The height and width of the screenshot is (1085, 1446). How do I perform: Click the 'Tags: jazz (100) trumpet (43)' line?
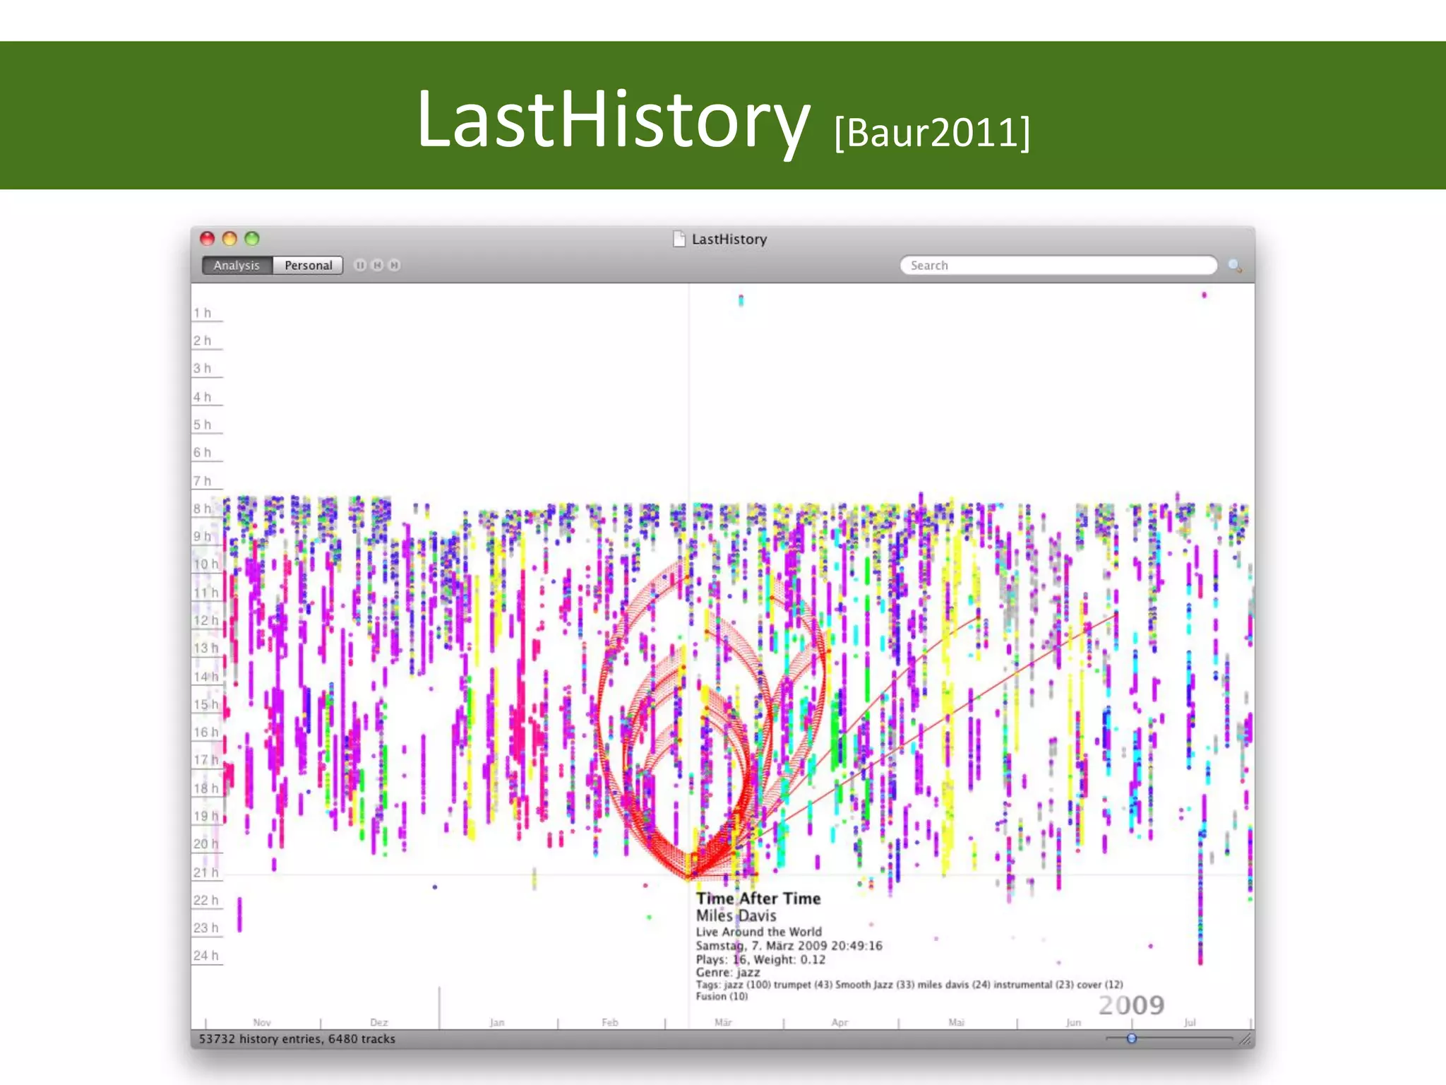[909, 985]
